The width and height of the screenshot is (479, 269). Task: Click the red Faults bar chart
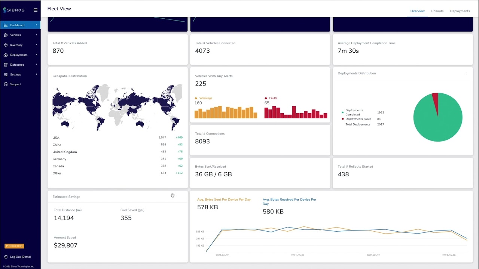click(x=296, y=112)
